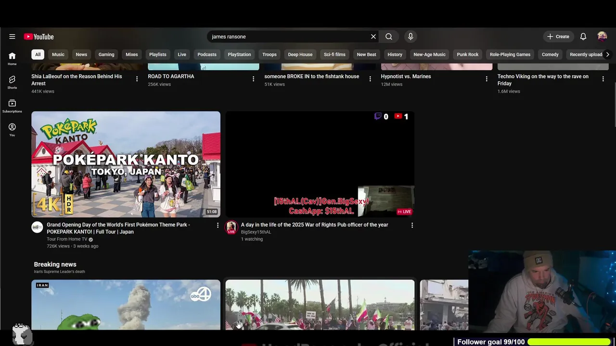Click the Follower goal 99/100 progress bar
The height and width of the screenshot is (346, 616).
pyautogui.click(x=569, y=342)
